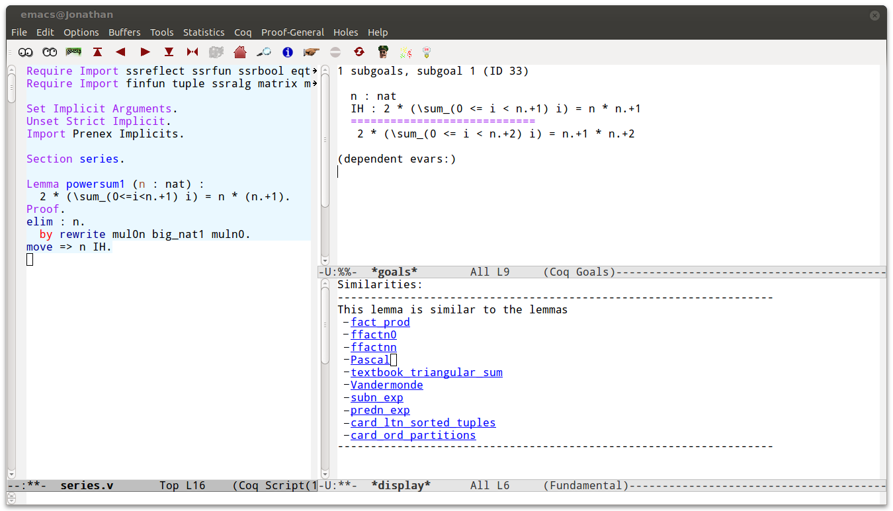893x511 pixels.
Task: Undo last proof step with left arrow
Action: [120, 52]
